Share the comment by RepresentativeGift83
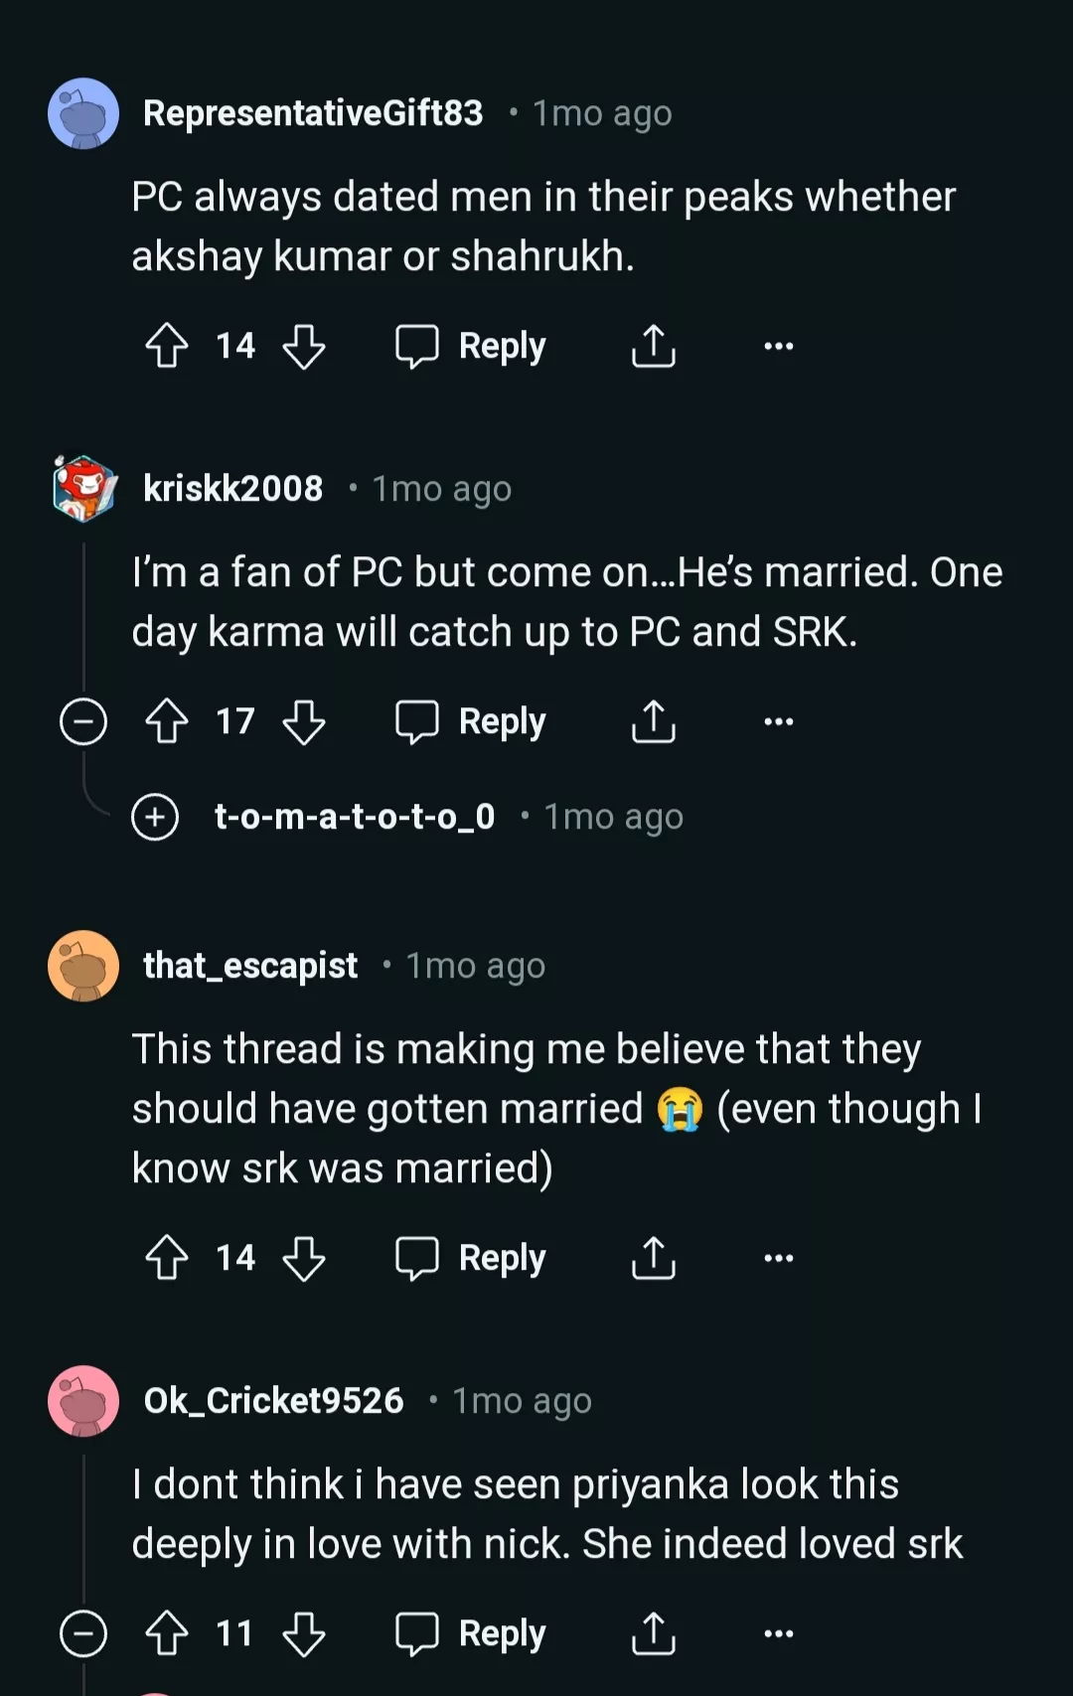The height and width of the screenshot is (1696, 1073). pos(653,346)
